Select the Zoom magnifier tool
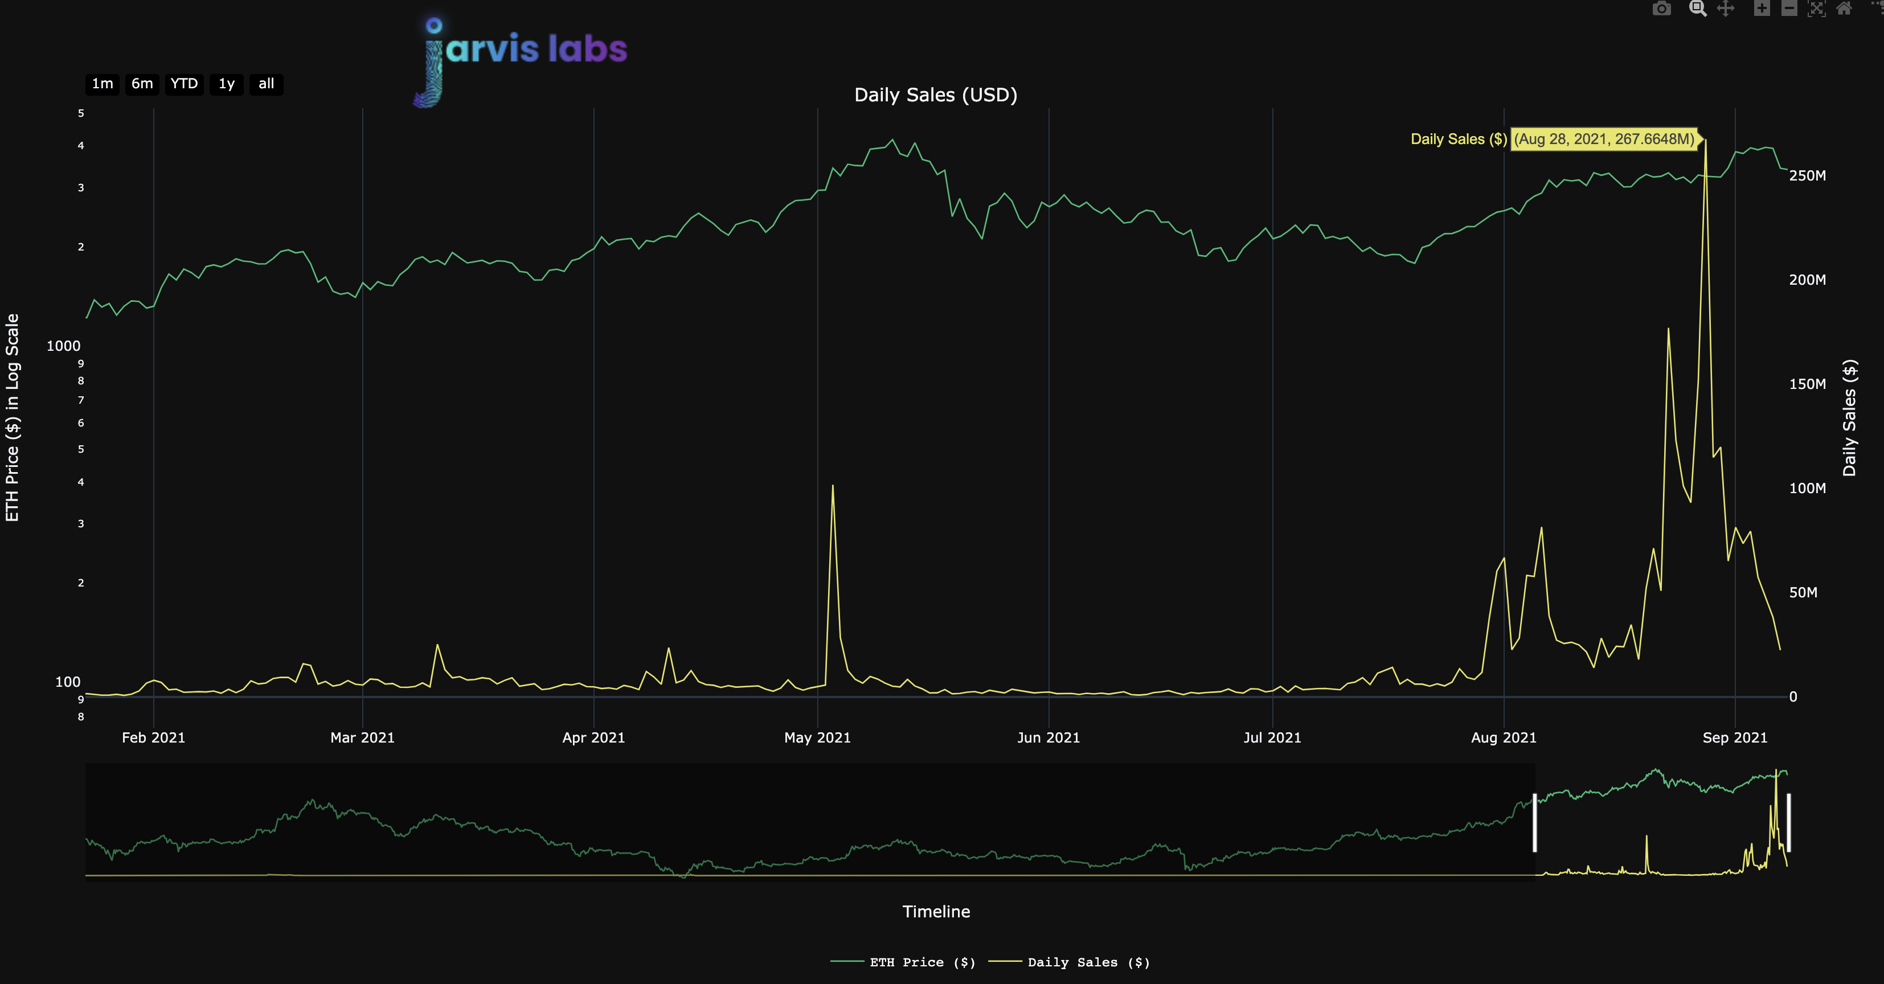The height and width of the screenshot is (984, 1884). click(1698, 9)
